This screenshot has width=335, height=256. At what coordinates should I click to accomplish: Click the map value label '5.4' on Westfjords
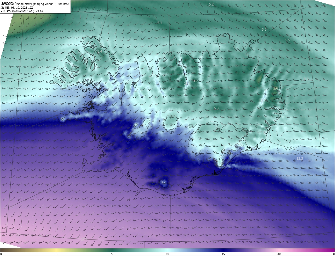[x=100, y=52]
